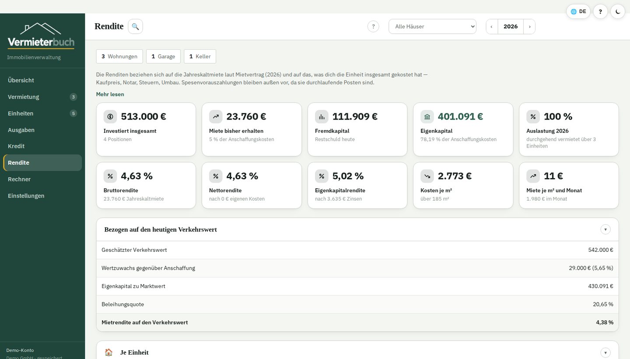Click the bar chart icon on Fremdkapital card

(x=322, y=116)
